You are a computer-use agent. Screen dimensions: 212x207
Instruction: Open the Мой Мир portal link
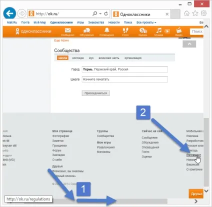click(39, 22)
